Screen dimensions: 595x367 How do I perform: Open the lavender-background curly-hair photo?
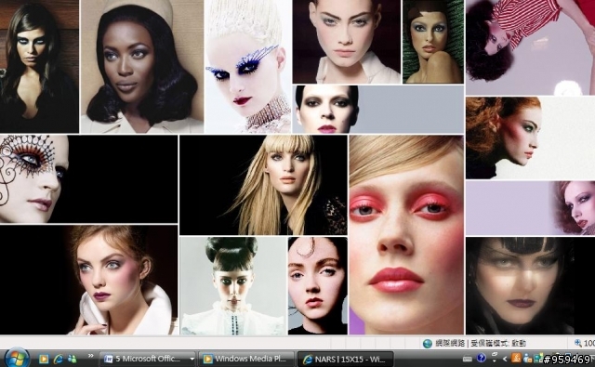[530, 208]
